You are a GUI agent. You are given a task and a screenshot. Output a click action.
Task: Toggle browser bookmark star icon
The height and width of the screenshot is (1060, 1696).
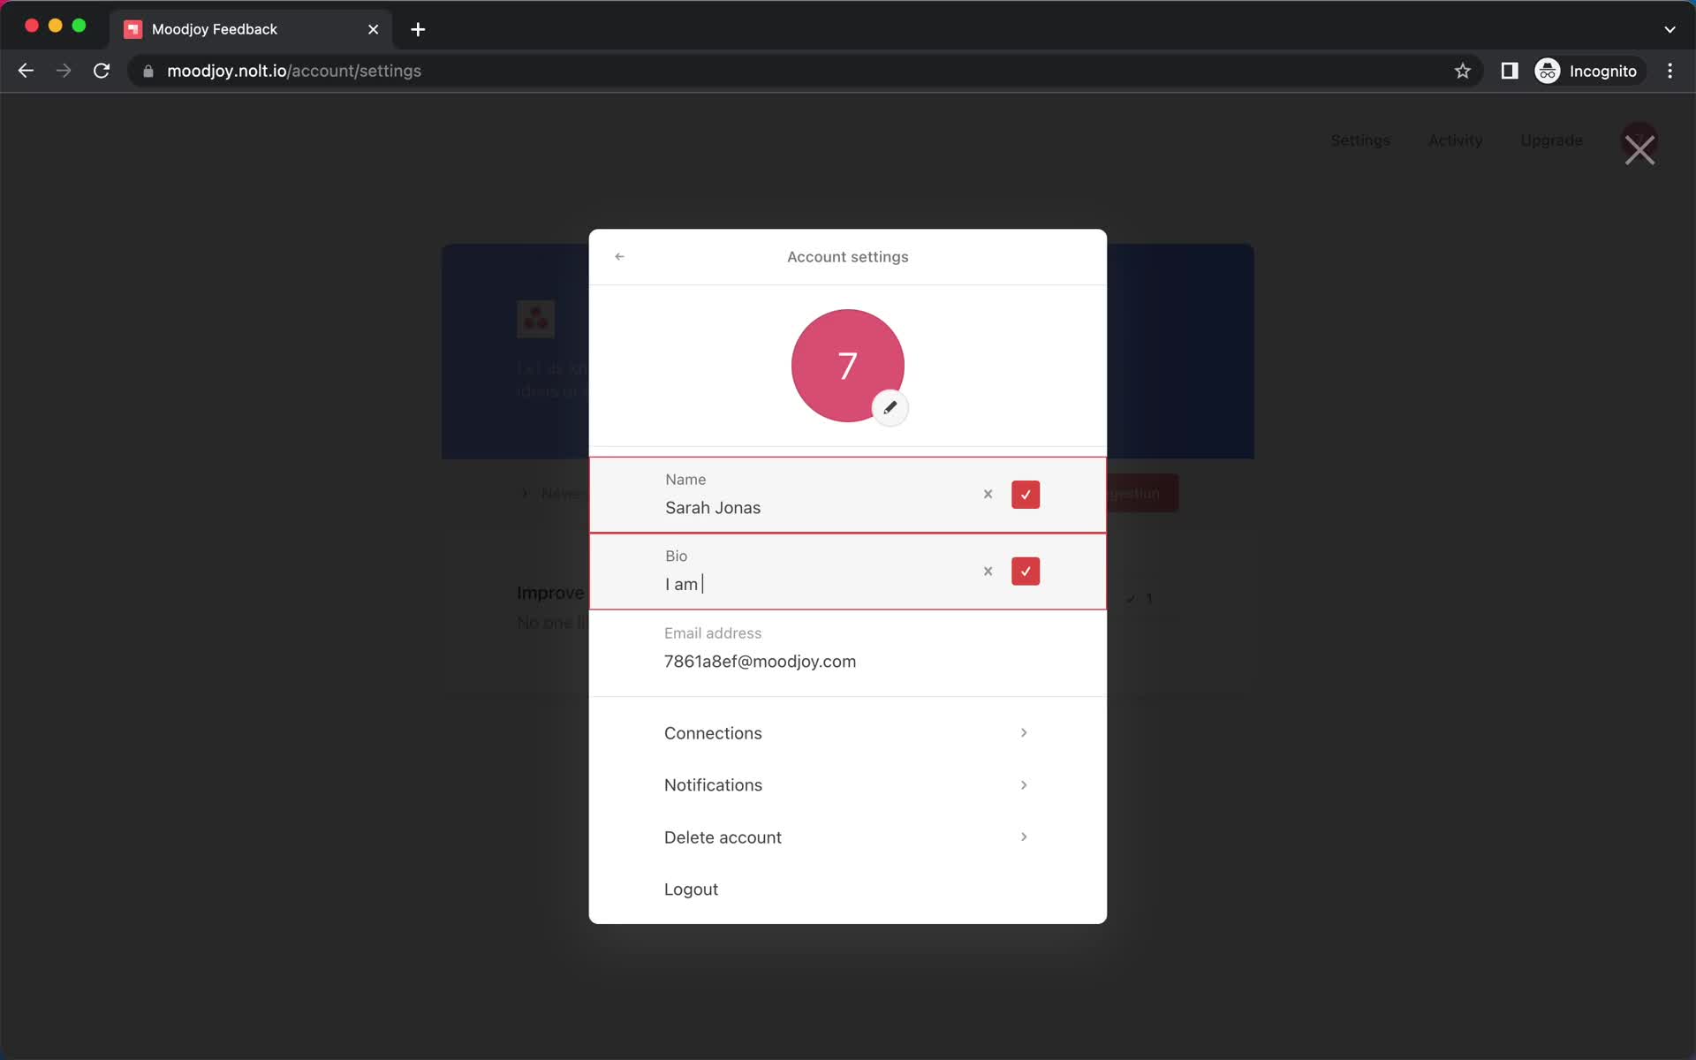(x=1463, y=71)
